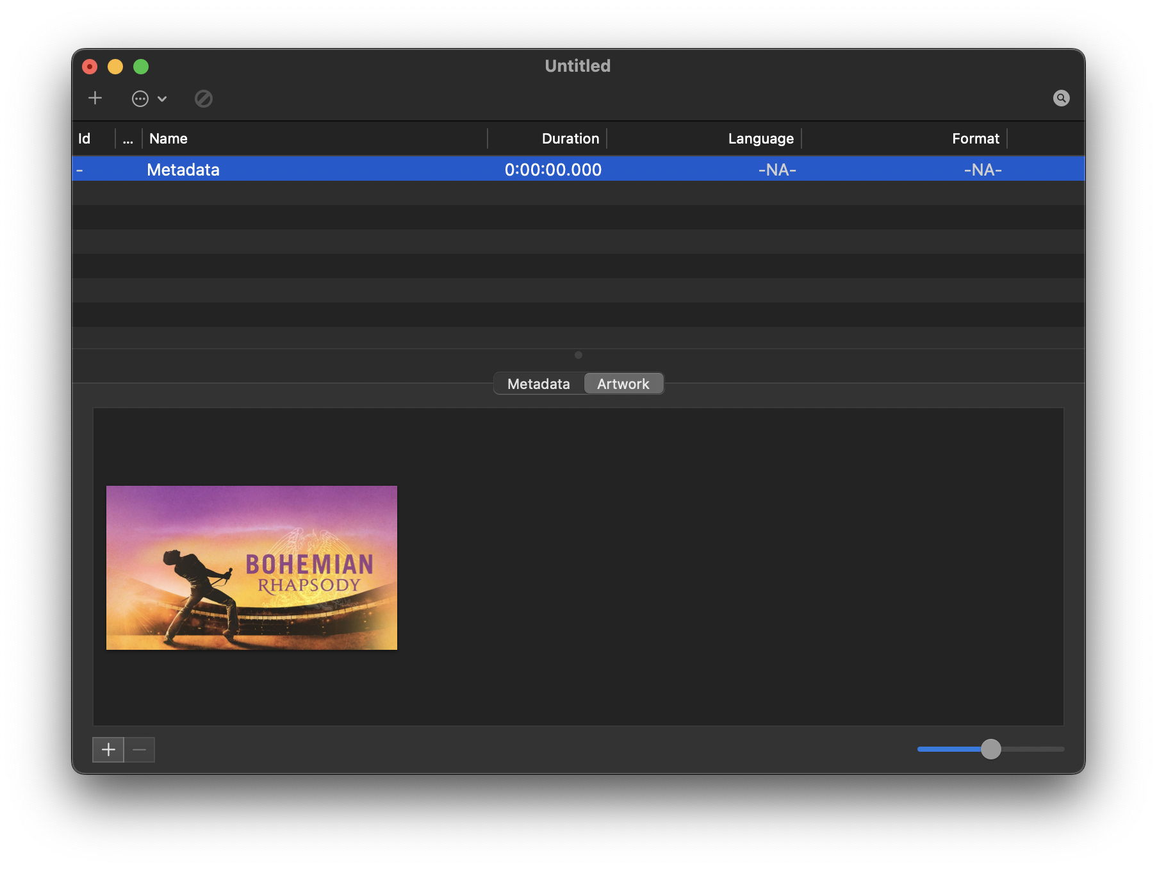1157x869 pixels.
Task: Click the Name column header
Action: [315, 138]
